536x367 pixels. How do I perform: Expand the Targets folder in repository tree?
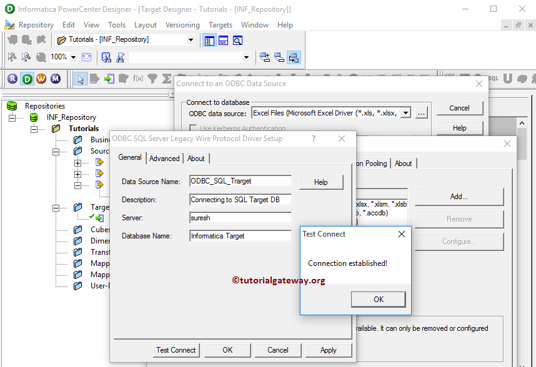pos(56,207)
